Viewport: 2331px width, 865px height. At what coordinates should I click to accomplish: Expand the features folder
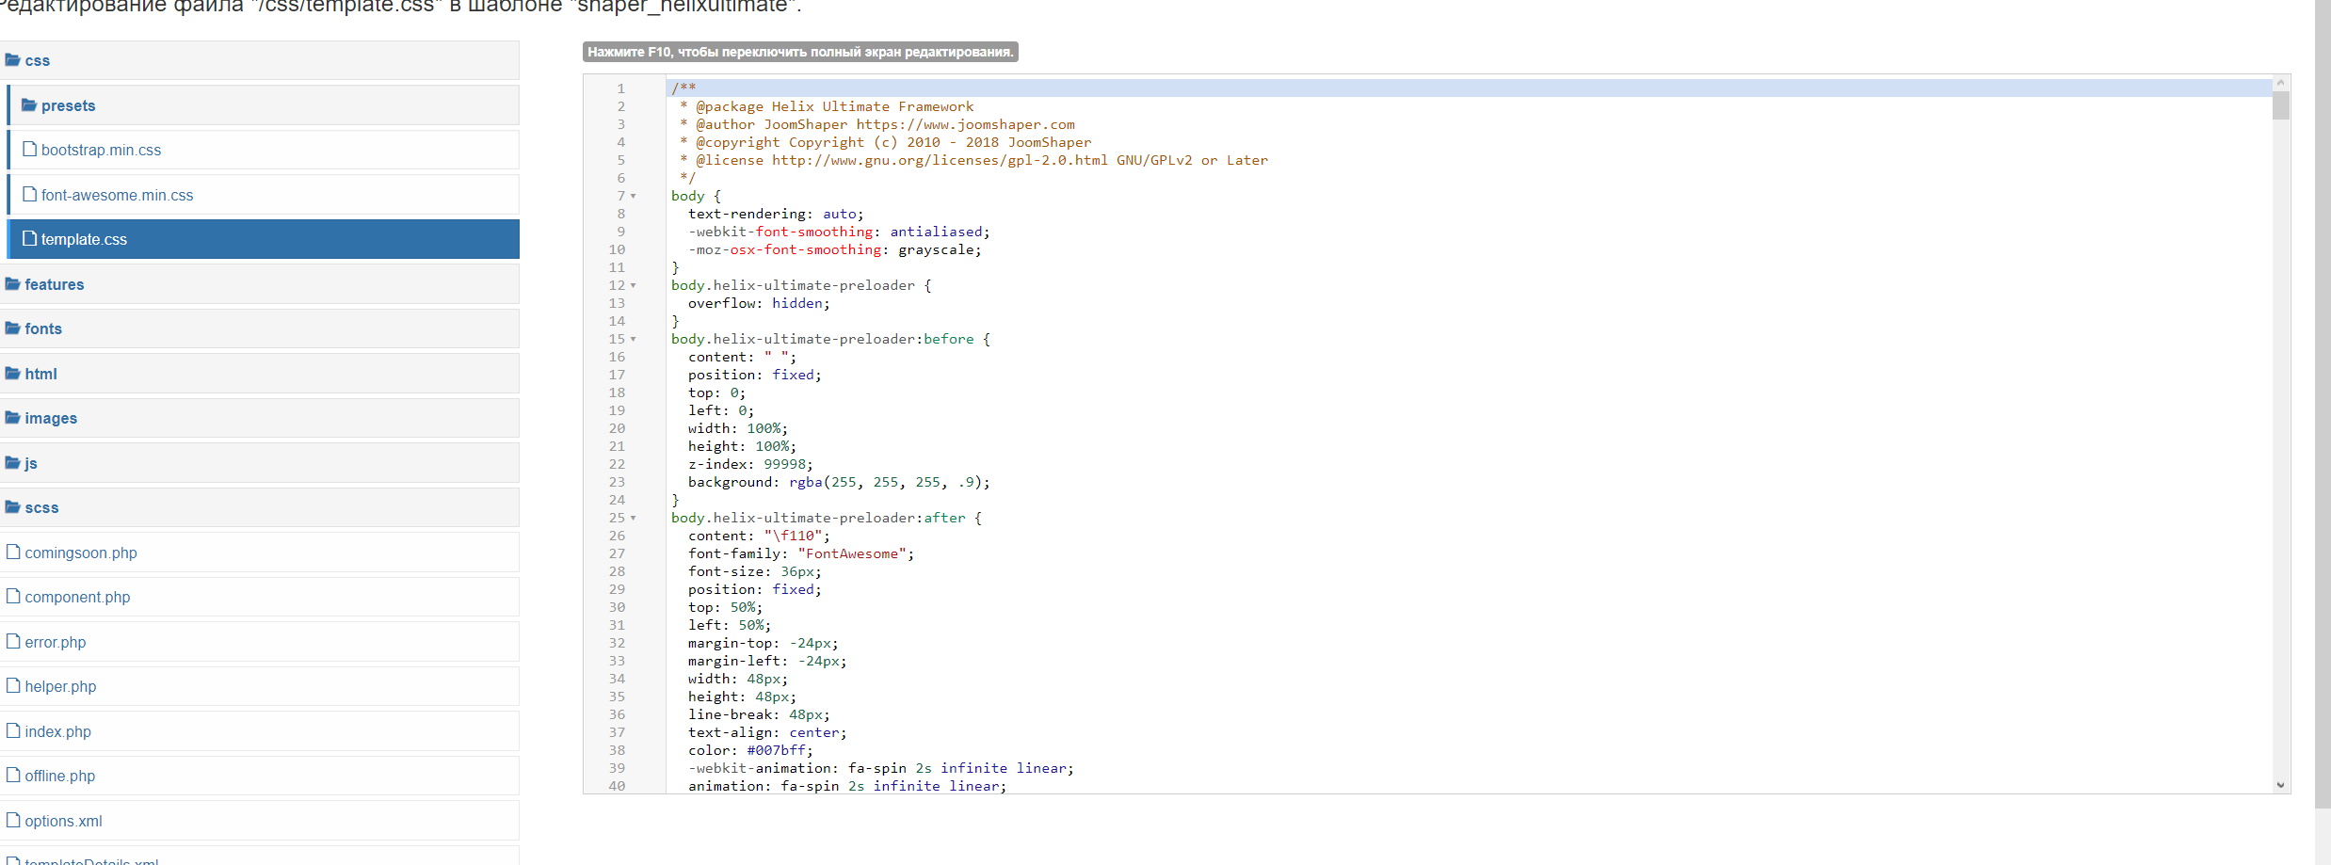tap(259, 284)
